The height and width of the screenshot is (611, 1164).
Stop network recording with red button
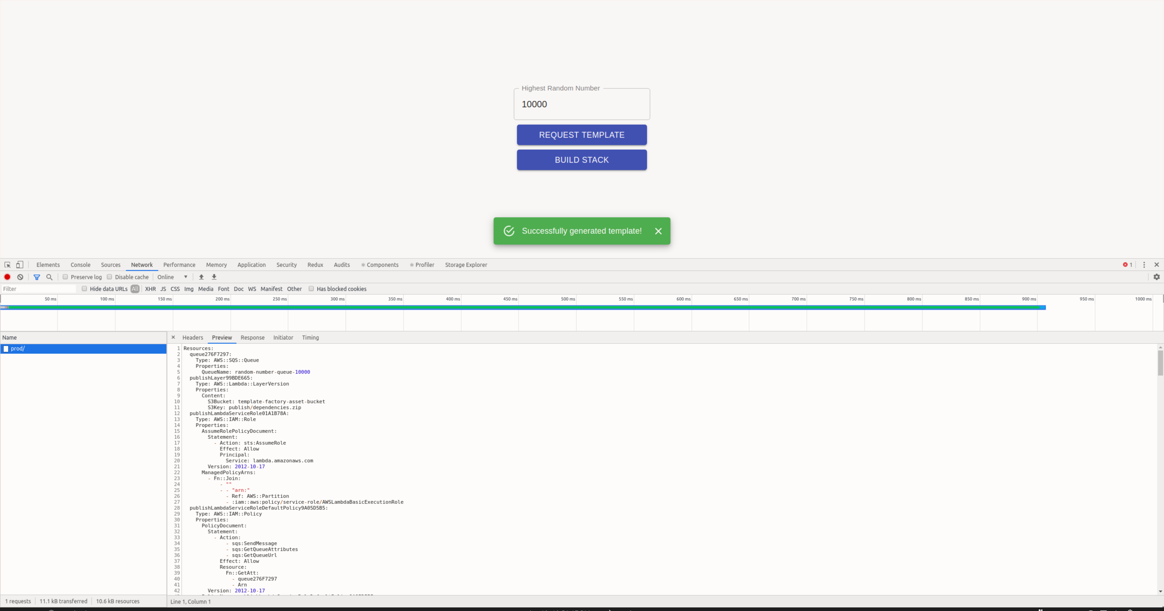coord(7,277)
